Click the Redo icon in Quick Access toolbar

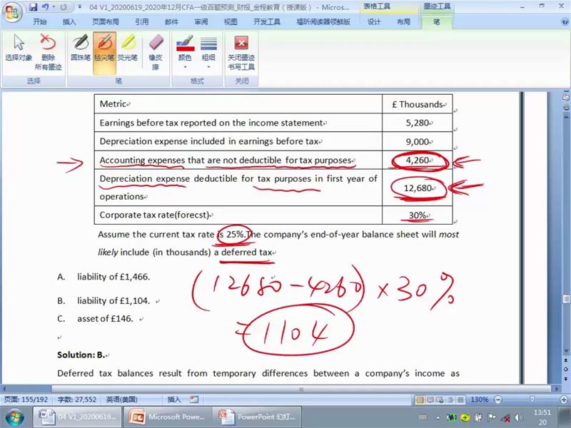click(x=64, y=7)
